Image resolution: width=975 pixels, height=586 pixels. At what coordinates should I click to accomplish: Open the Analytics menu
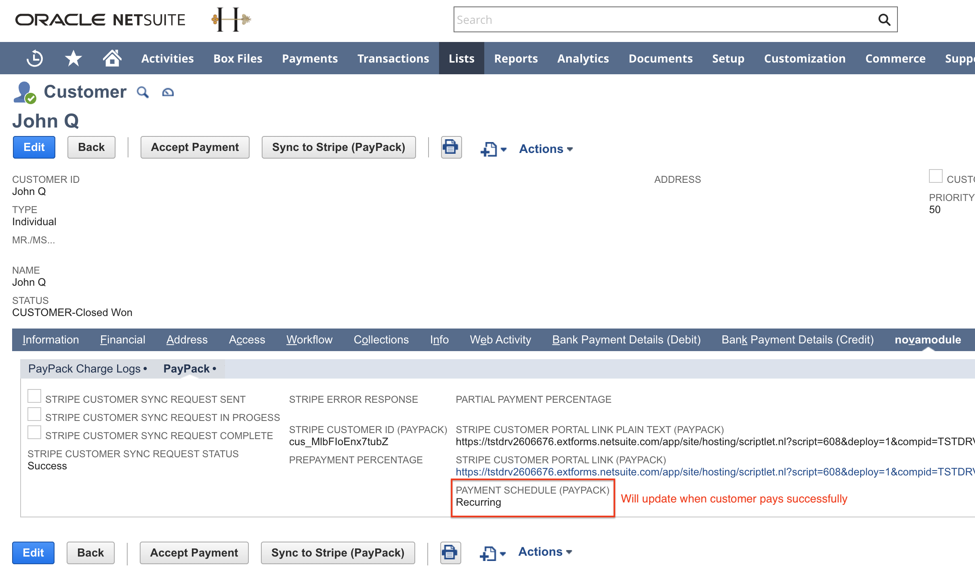583,59
